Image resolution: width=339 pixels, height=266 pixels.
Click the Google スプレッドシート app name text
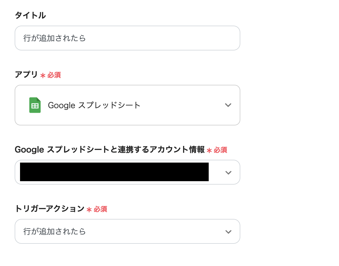pos(94,105)
